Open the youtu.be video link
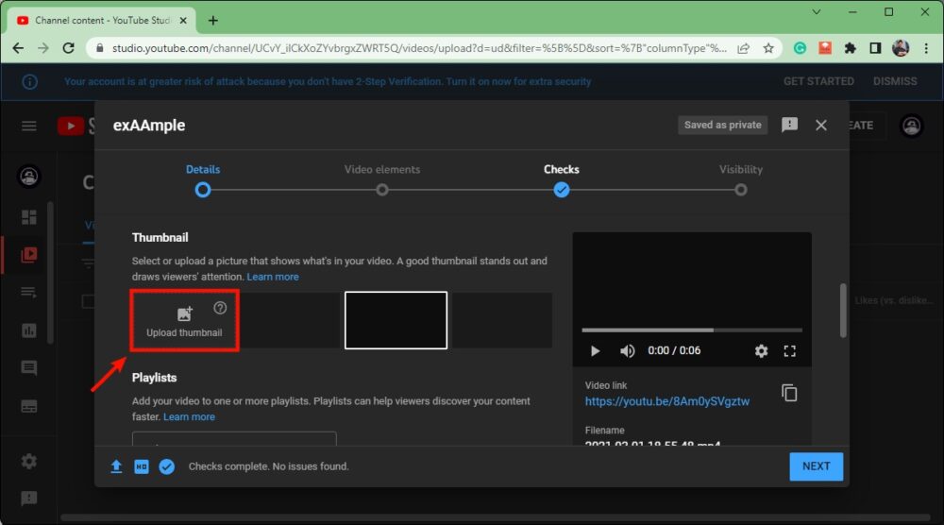This screenshot has height=525, width=944. 666,401
